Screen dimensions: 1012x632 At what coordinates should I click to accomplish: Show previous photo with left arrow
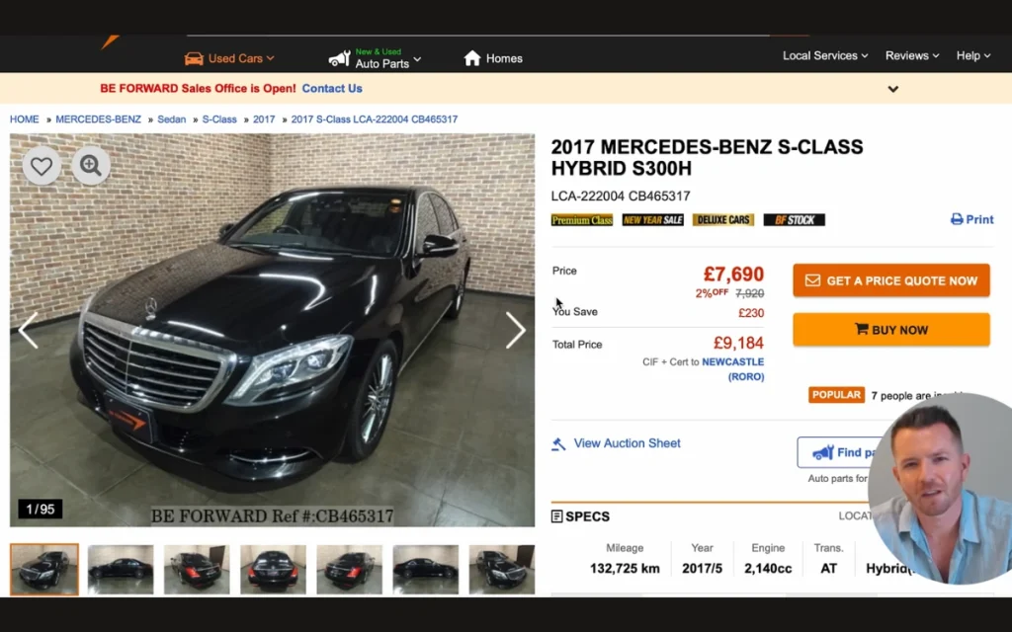[x=28, y=331]
